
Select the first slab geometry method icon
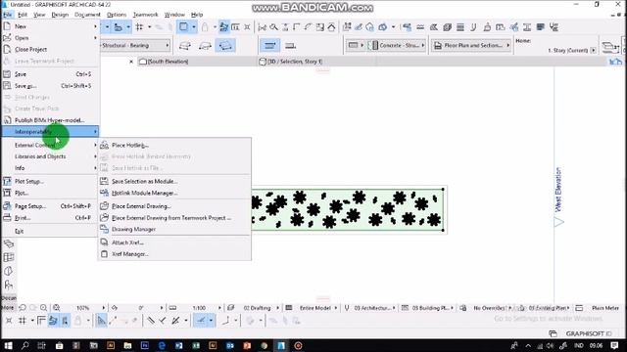point(185,46)
